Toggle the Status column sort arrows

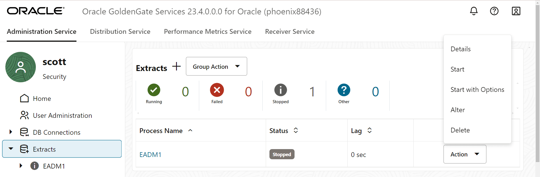click(296, 130)
